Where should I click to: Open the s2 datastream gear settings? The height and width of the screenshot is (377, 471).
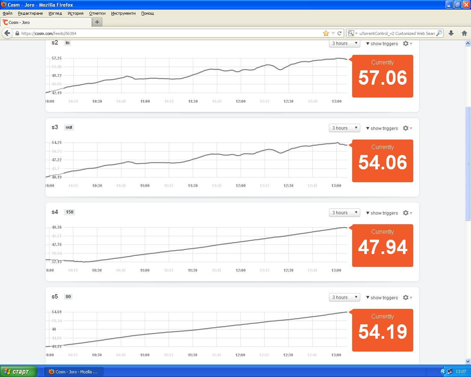[406, 43]
